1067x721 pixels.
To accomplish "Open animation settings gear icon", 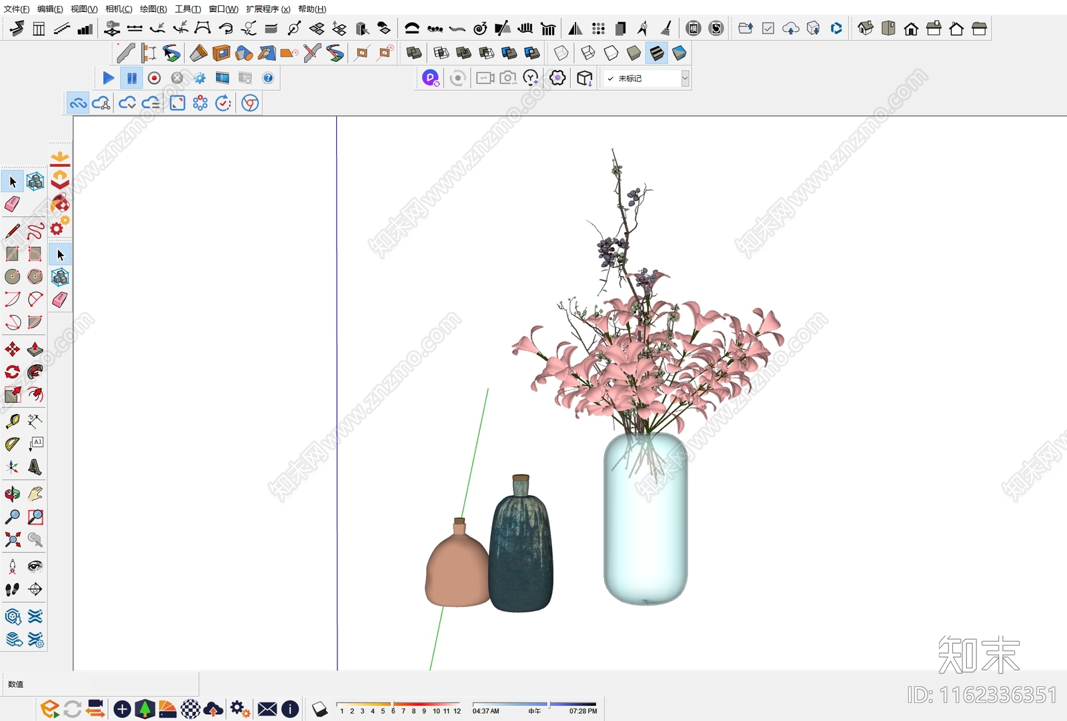I will (x=199, y=78).
